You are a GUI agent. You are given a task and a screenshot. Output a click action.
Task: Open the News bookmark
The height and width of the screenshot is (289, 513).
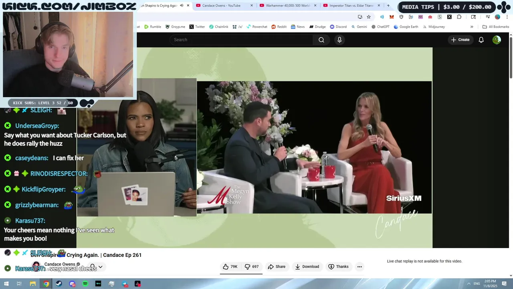click(298, 27)
